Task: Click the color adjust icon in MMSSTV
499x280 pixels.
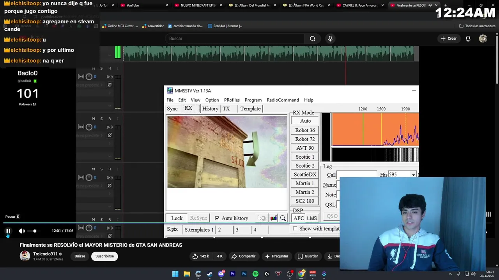Action: tap(274, 219)
